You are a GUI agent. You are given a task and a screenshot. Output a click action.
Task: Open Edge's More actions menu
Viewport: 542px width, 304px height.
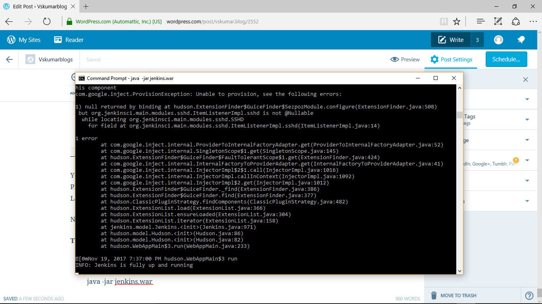tap(534, 21)
